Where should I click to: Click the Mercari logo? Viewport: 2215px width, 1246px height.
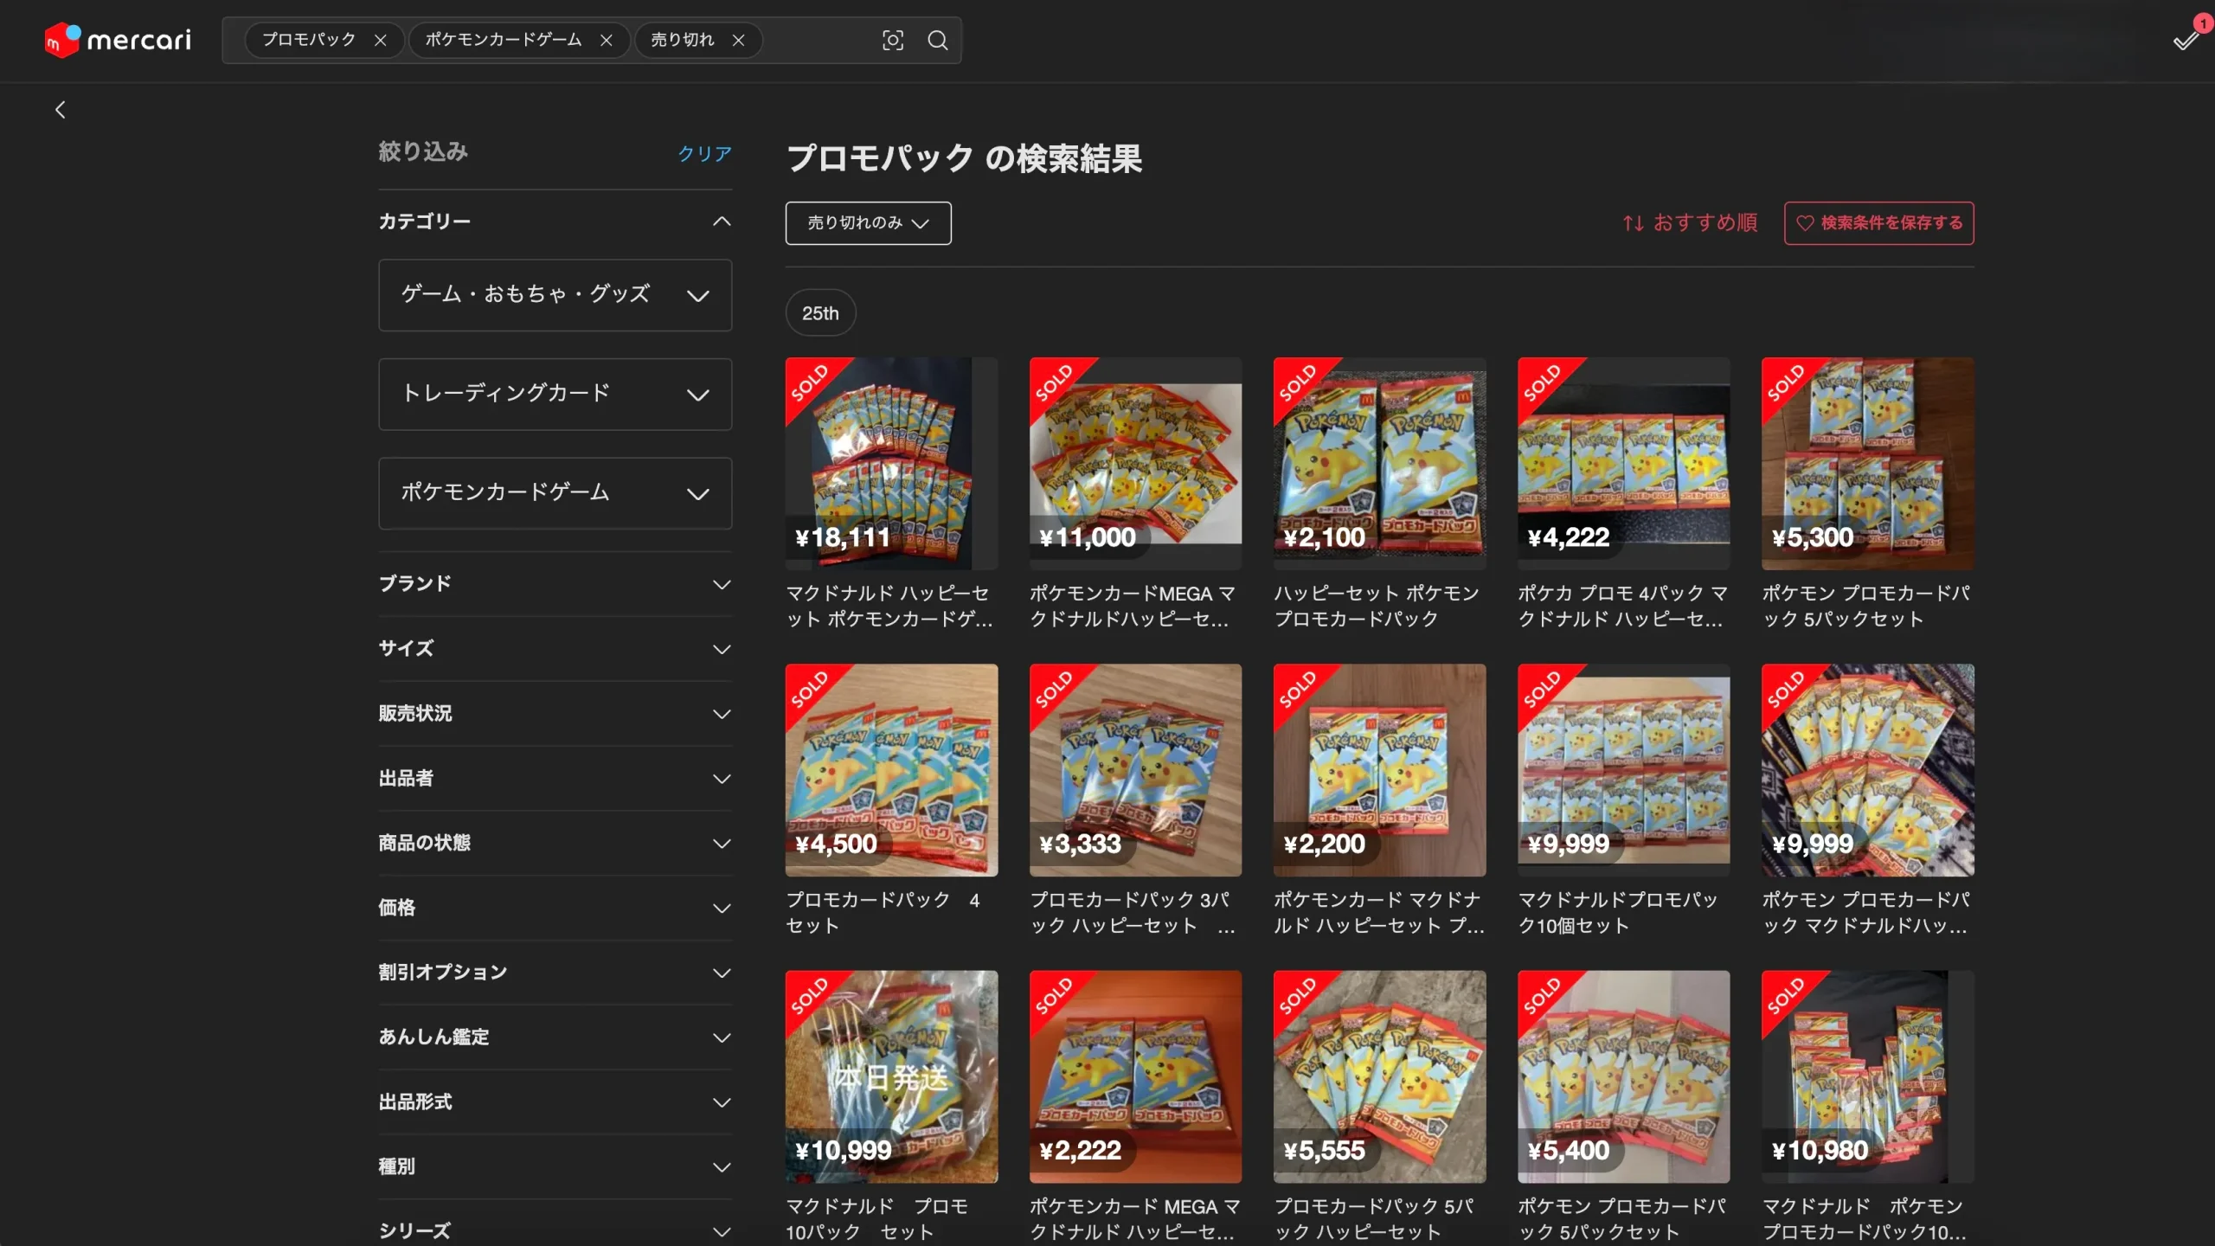[118, 40]
